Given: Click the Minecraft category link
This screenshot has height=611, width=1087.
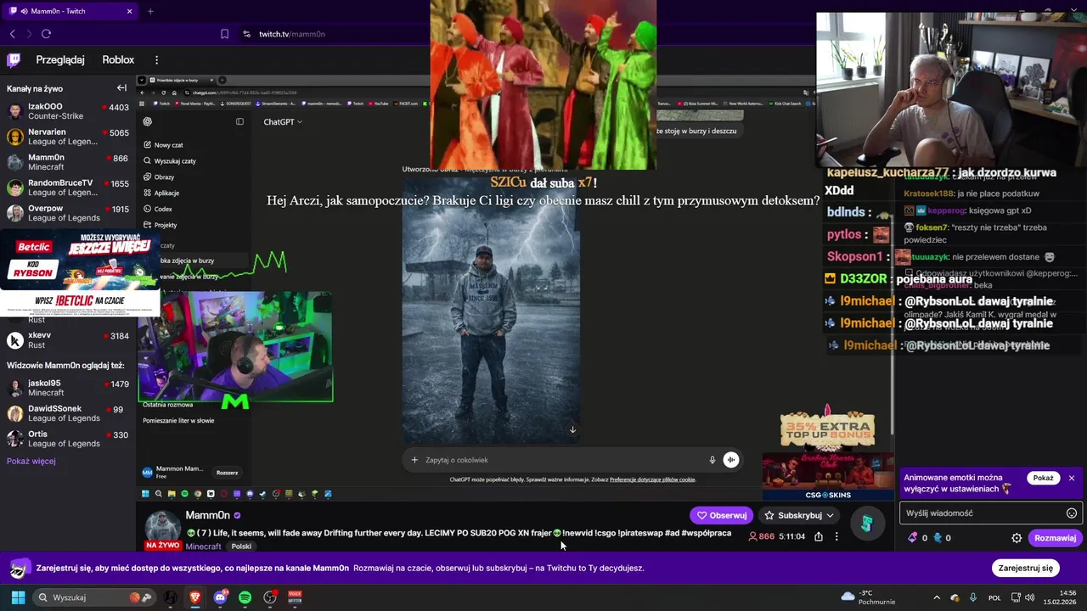Looking at the screenshot, I should [x=203, y=547].
